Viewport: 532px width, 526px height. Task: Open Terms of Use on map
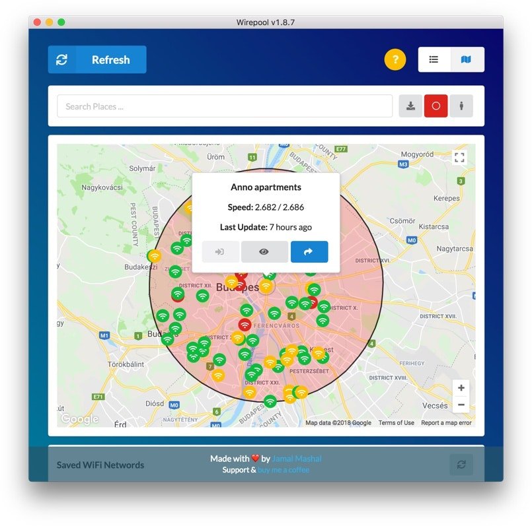pyautogui.click(x=396, y=423)
